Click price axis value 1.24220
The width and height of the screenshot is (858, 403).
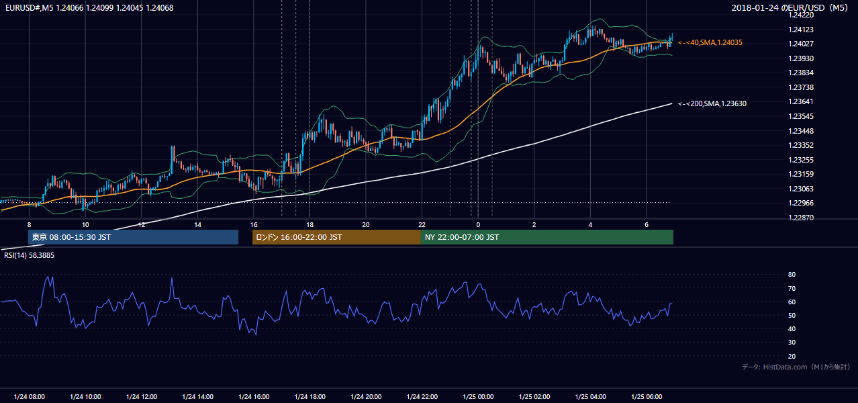[x=801, y=15]
